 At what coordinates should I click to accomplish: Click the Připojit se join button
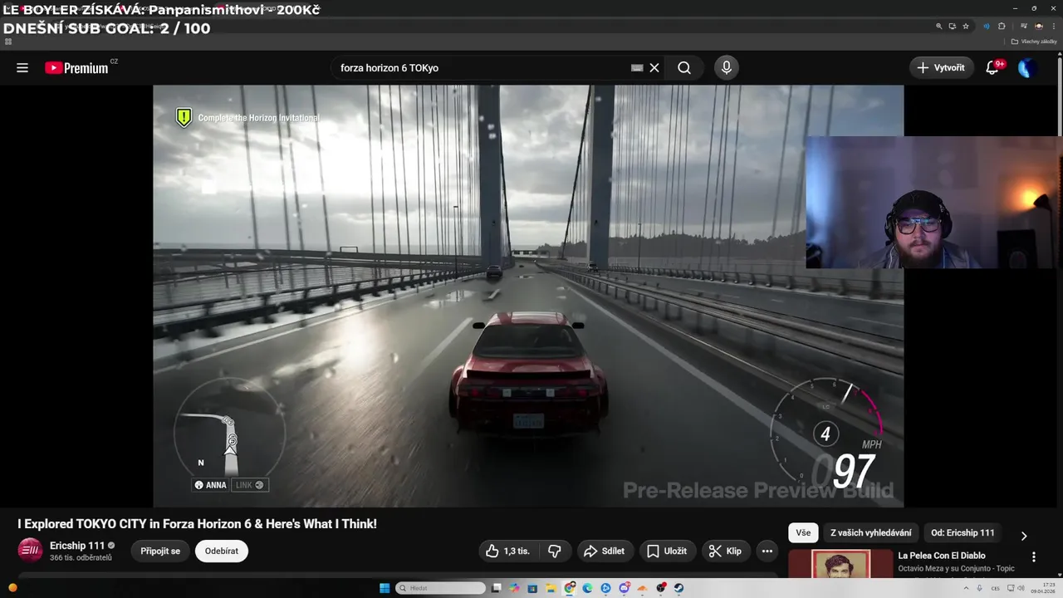160,551
